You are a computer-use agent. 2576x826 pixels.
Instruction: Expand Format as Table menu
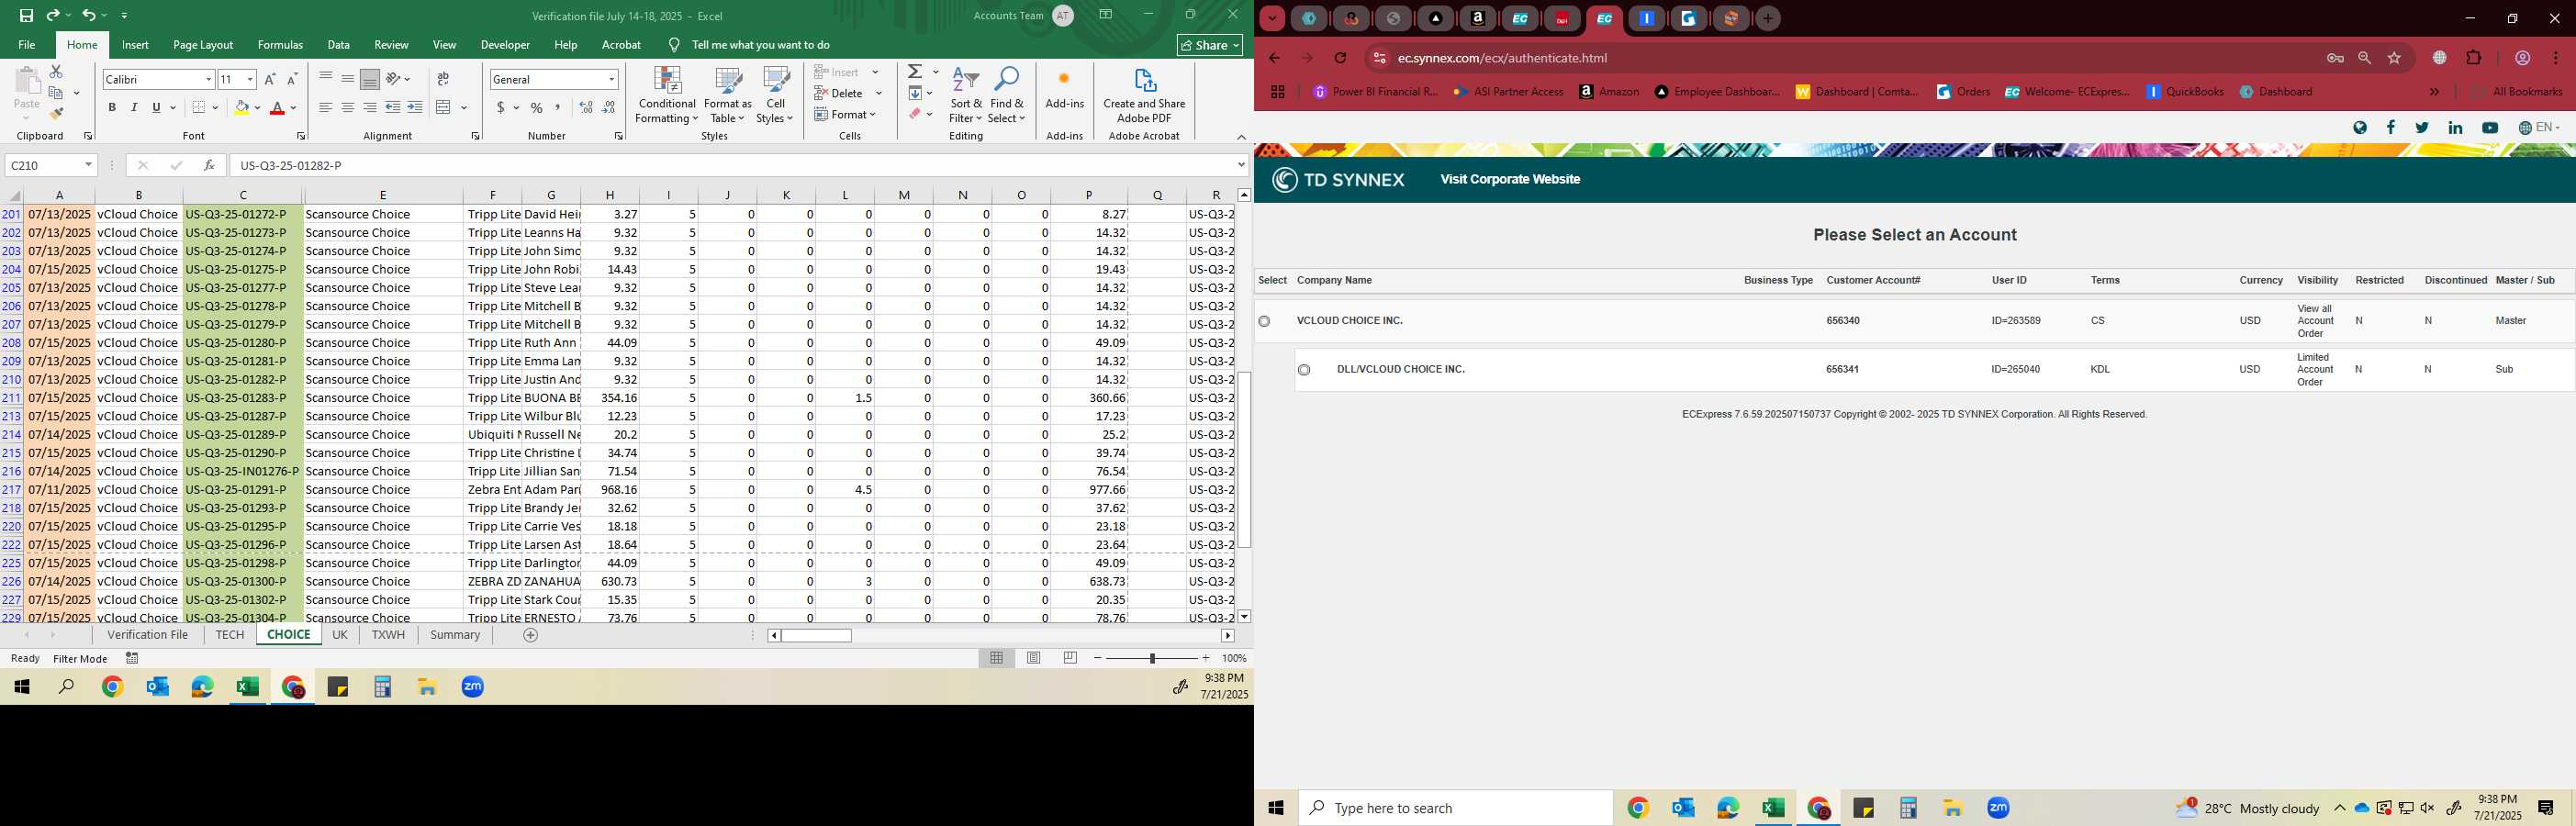pyautogui.click(x=727, y=95)
